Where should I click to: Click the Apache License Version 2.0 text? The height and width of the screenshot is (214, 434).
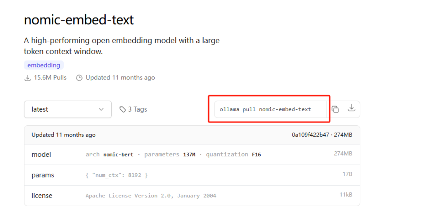click(151, 196)
